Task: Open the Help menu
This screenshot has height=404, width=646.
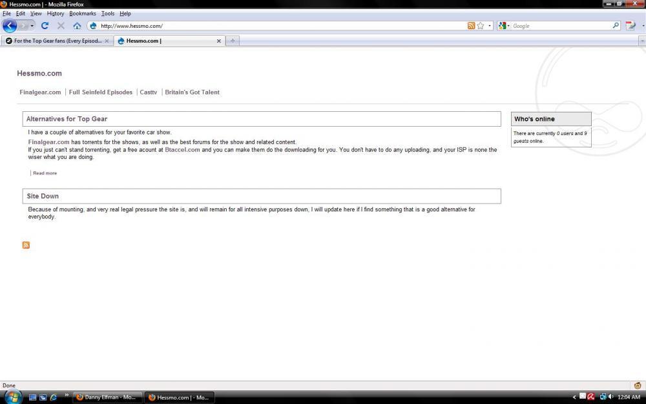Action: (x=125, y=13)
